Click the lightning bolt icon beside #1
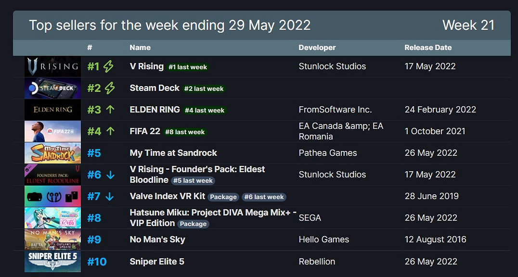 pos(108,66)
